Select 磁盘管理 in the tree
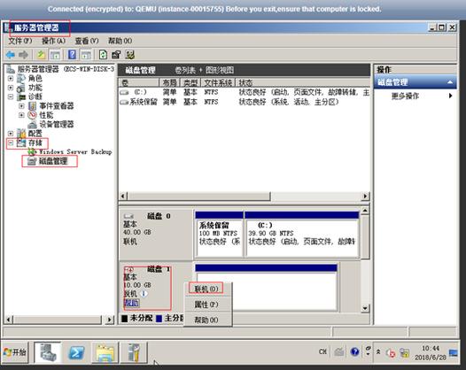Image resolution: width=466 pixels, height=370 pixels. coord(53,161)
